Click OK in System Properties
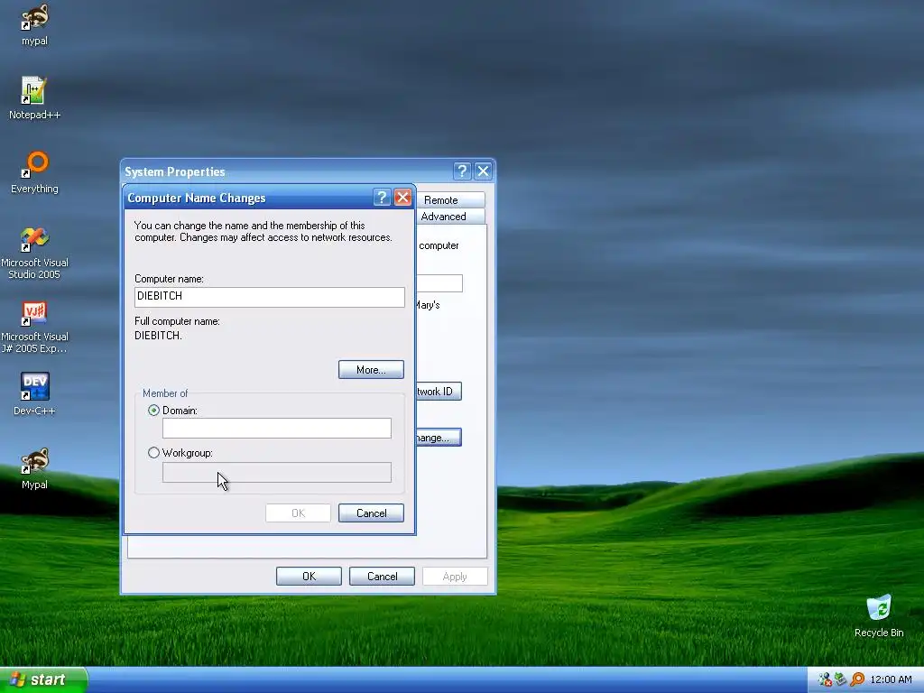The image size is (924, 693). click(x=309, y=577)
